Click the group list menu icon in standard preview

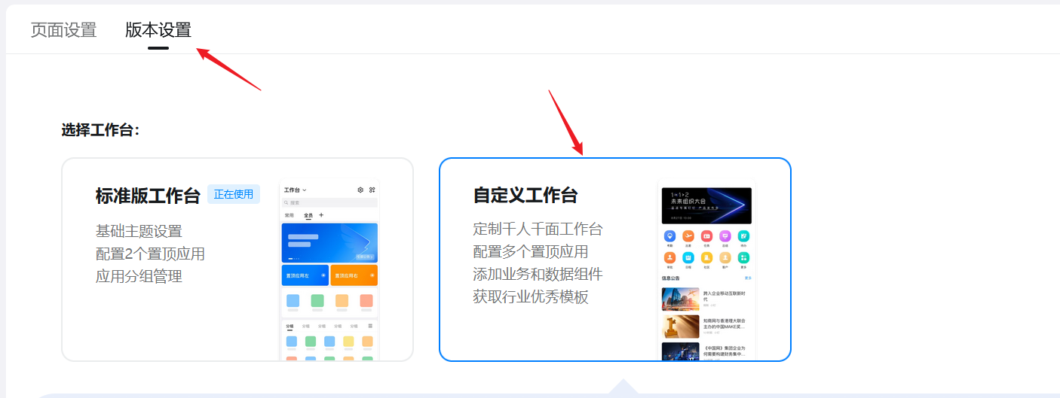(370, 326)
